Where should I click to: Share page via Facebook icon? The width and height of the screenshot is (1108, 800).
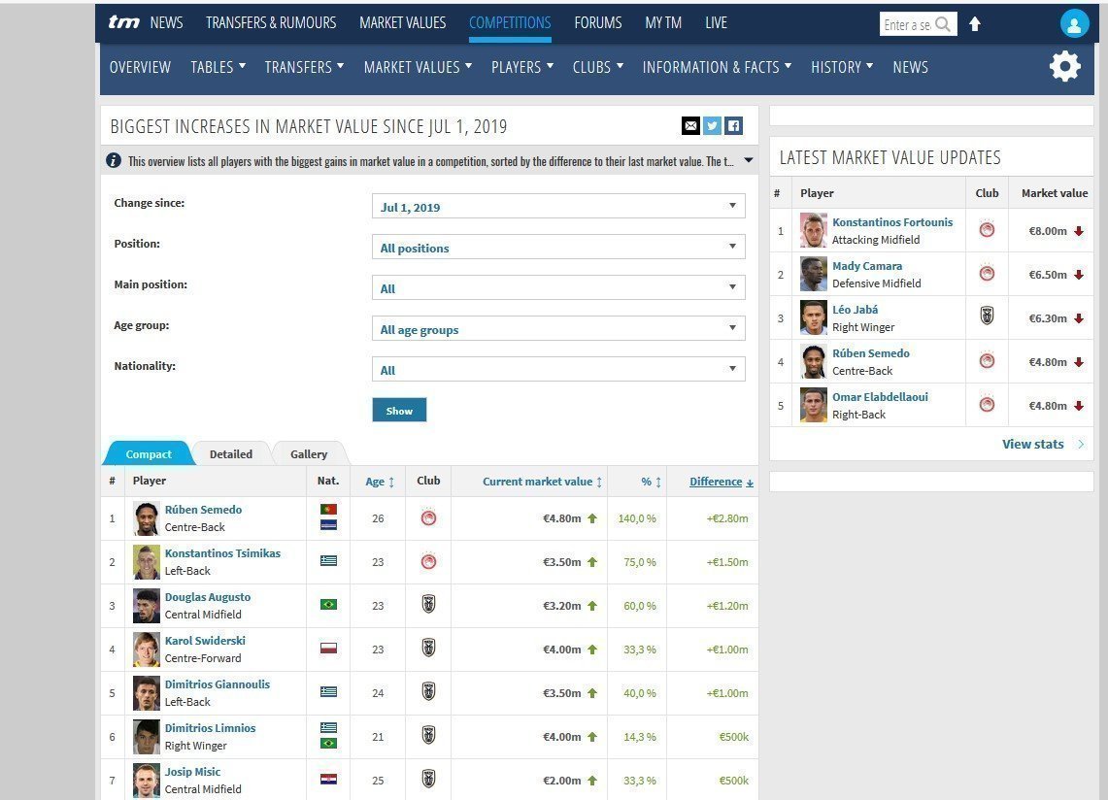pyautogui.click(x=733, y=126)
